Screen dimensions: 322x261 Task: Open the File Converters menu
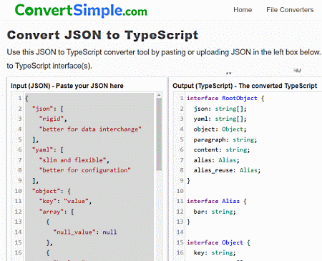tap(290, 10)
